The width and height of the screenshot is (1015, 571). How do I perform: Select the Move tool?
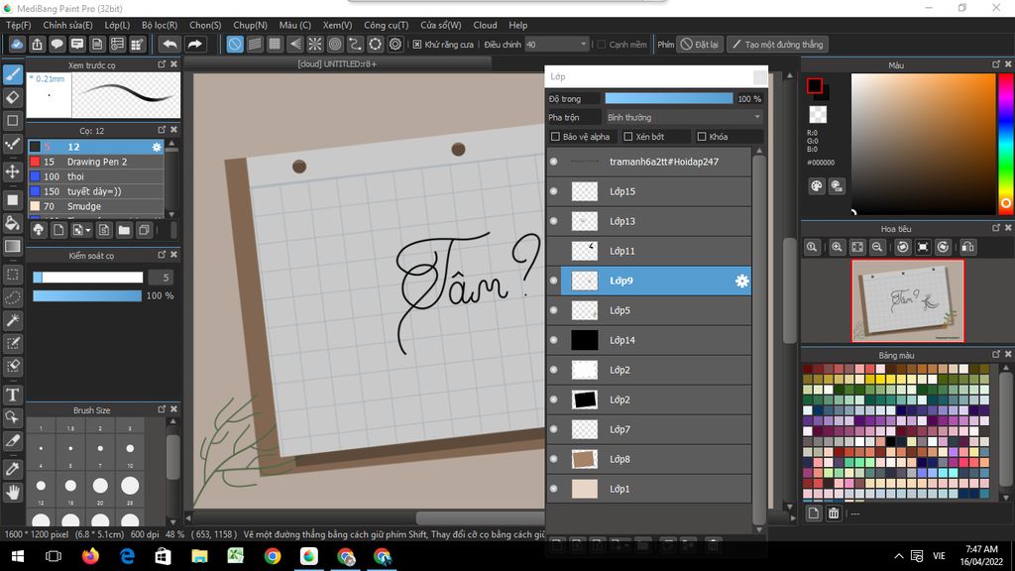tap(13, 171)
